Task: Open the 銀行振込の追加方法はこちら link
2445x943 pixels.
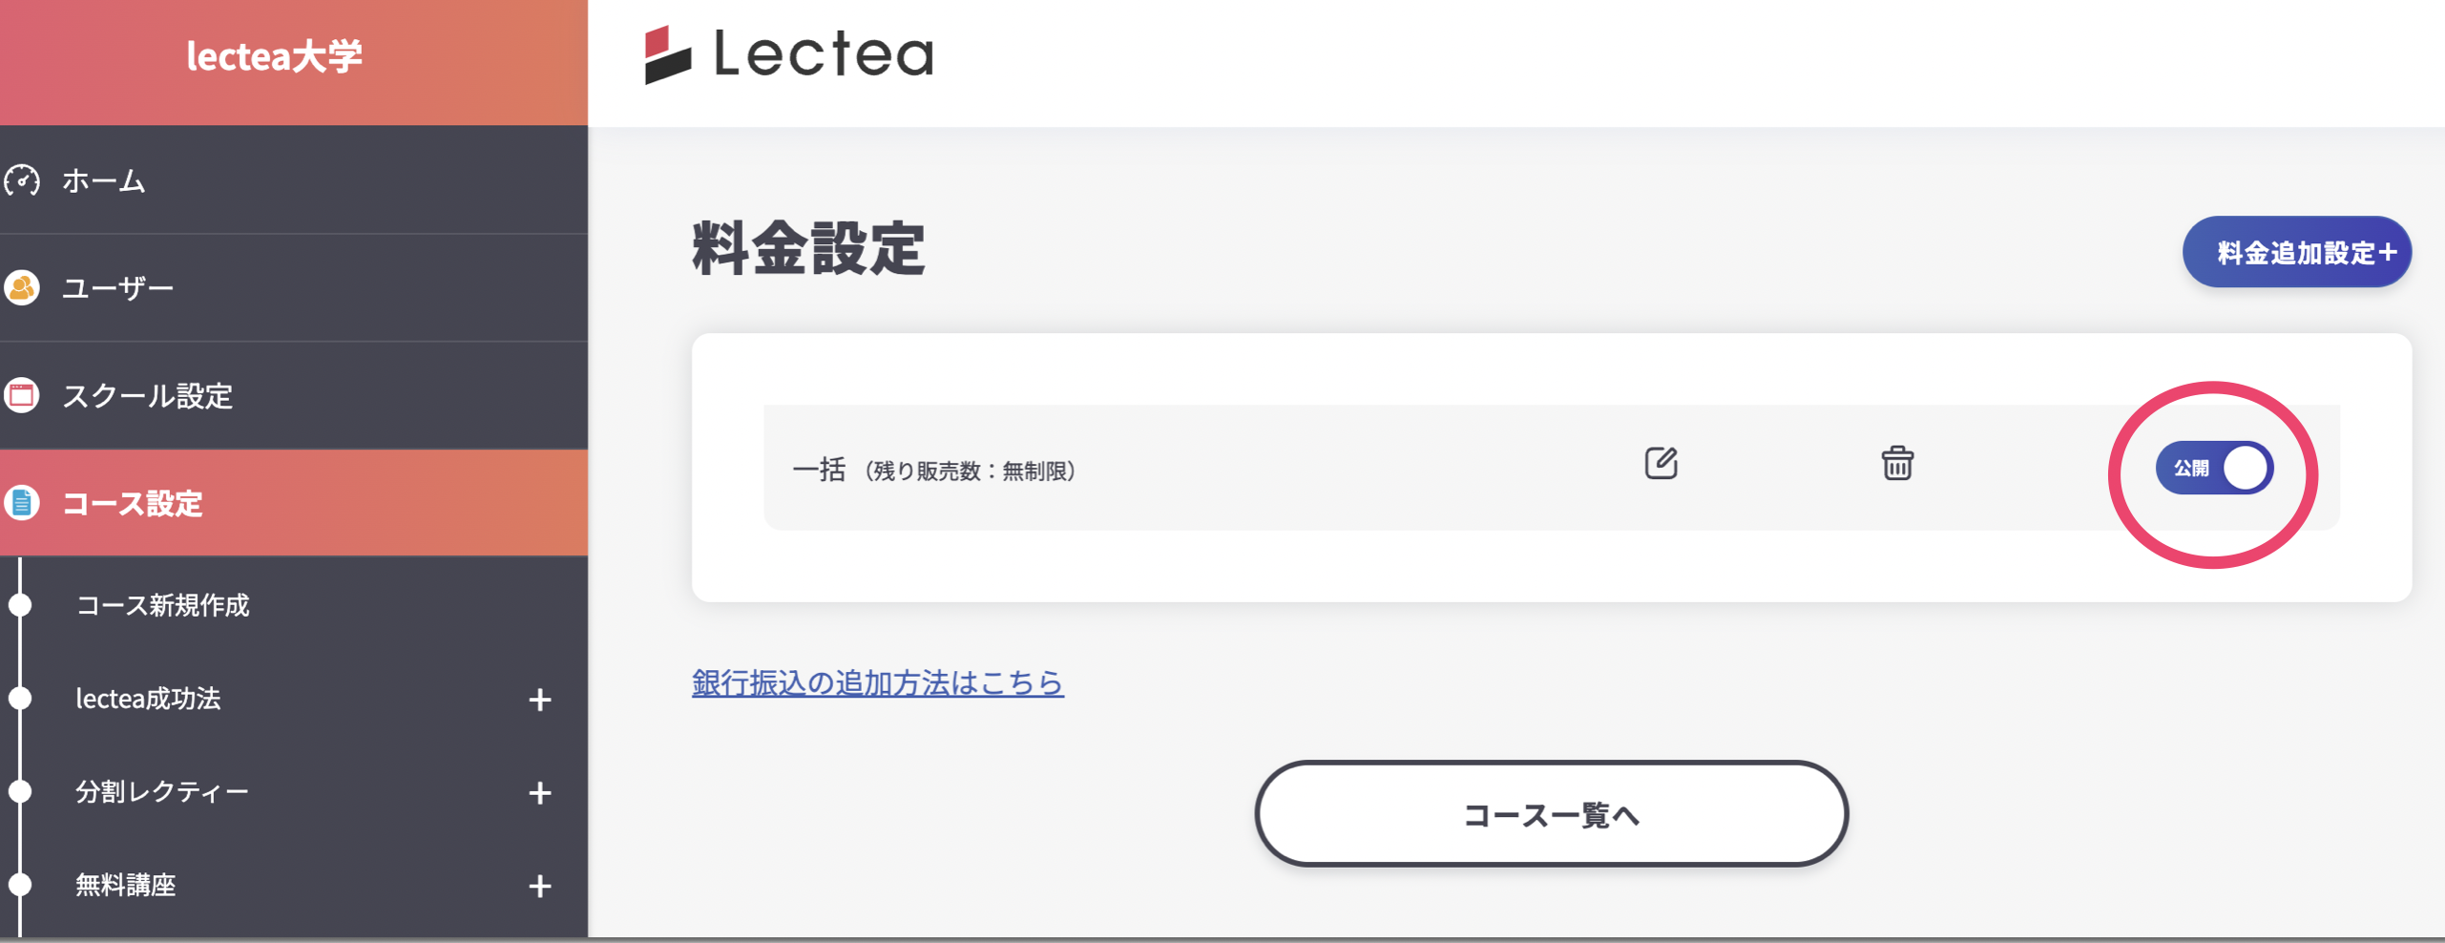Action: click(x=877, y=681)
